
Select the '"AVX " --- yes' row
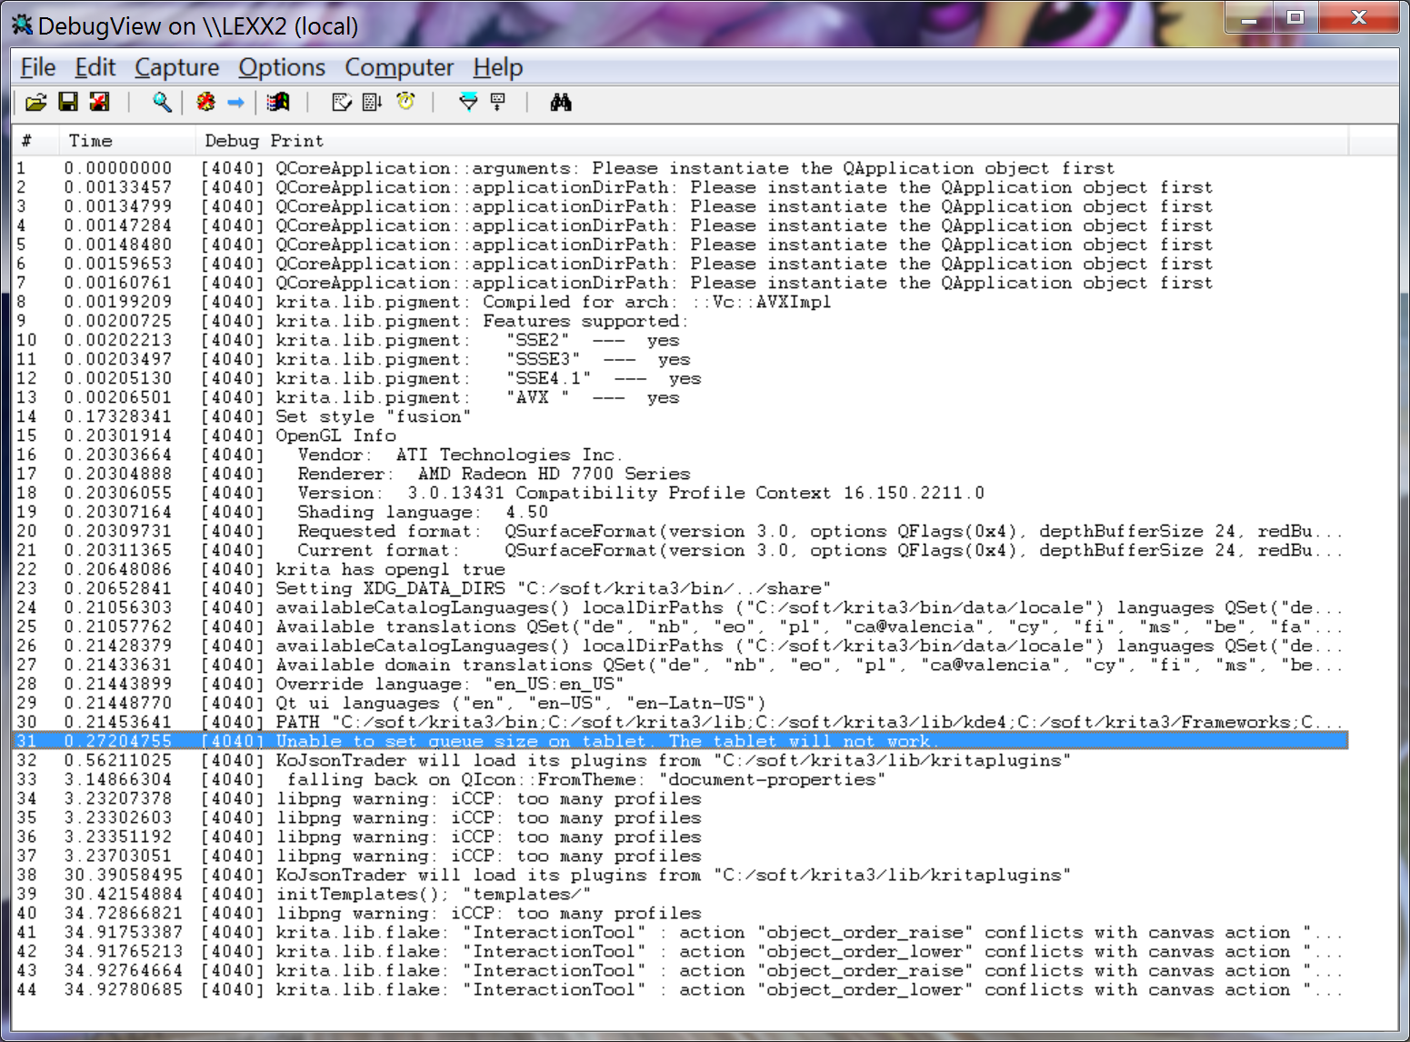click(x=680, y=397)
